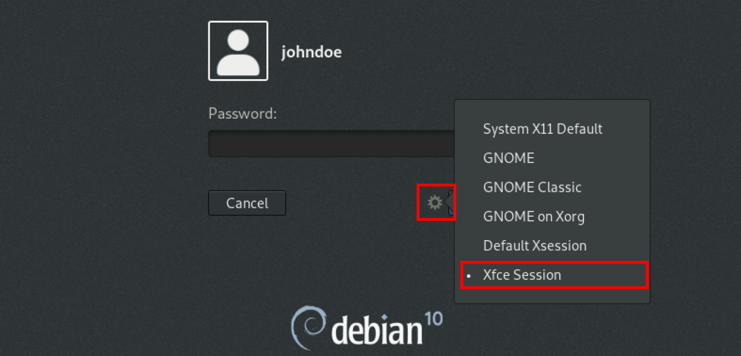Choose System X11 Default session
The width and height of the screenshot is (741, 356).
[x=543, y=129]
